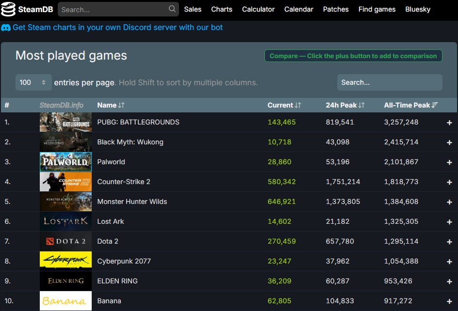Image resolution: width=458 pixels, height=311 pixels.
Task: Open Monster Hunter Wilds game thumbnail
Action: point(65,202)
